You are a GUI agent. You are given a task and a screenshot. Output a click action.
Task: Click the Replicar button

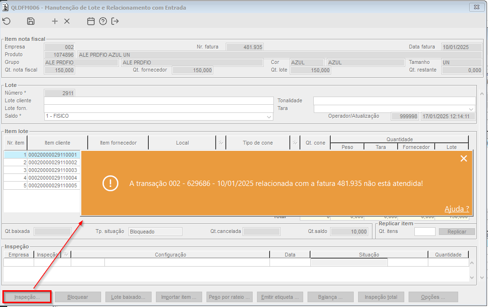[457, 232]
